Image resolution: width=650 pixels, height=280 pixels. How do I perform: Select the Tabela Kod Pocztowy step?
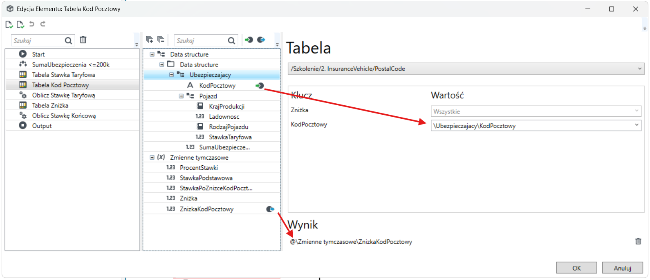[72, 85]
